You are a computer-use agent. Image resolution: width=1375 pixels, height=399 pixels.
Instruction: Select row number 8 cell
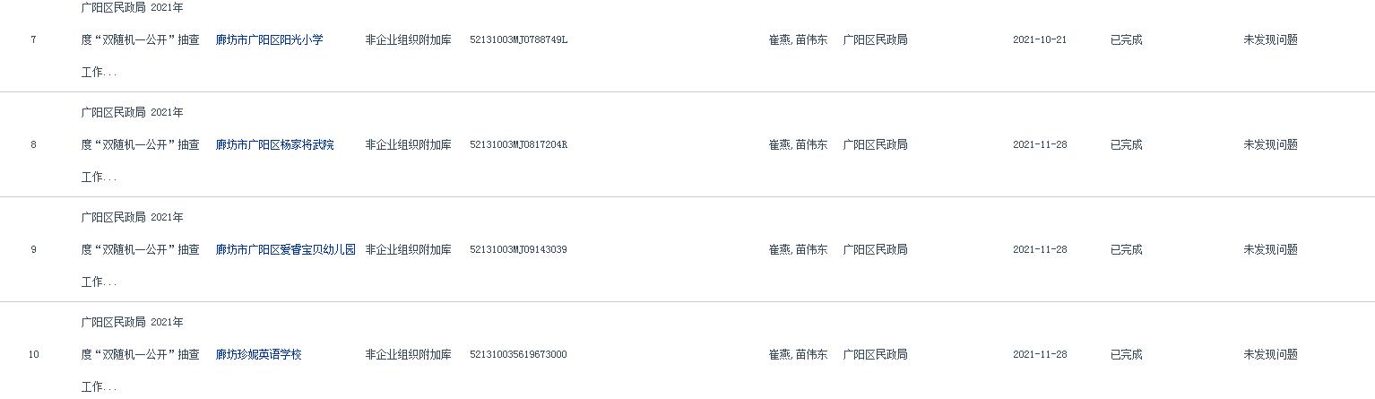33,144
